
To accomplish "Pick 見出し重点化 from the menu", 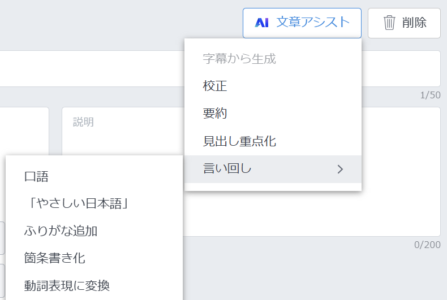I will point(239,141).
